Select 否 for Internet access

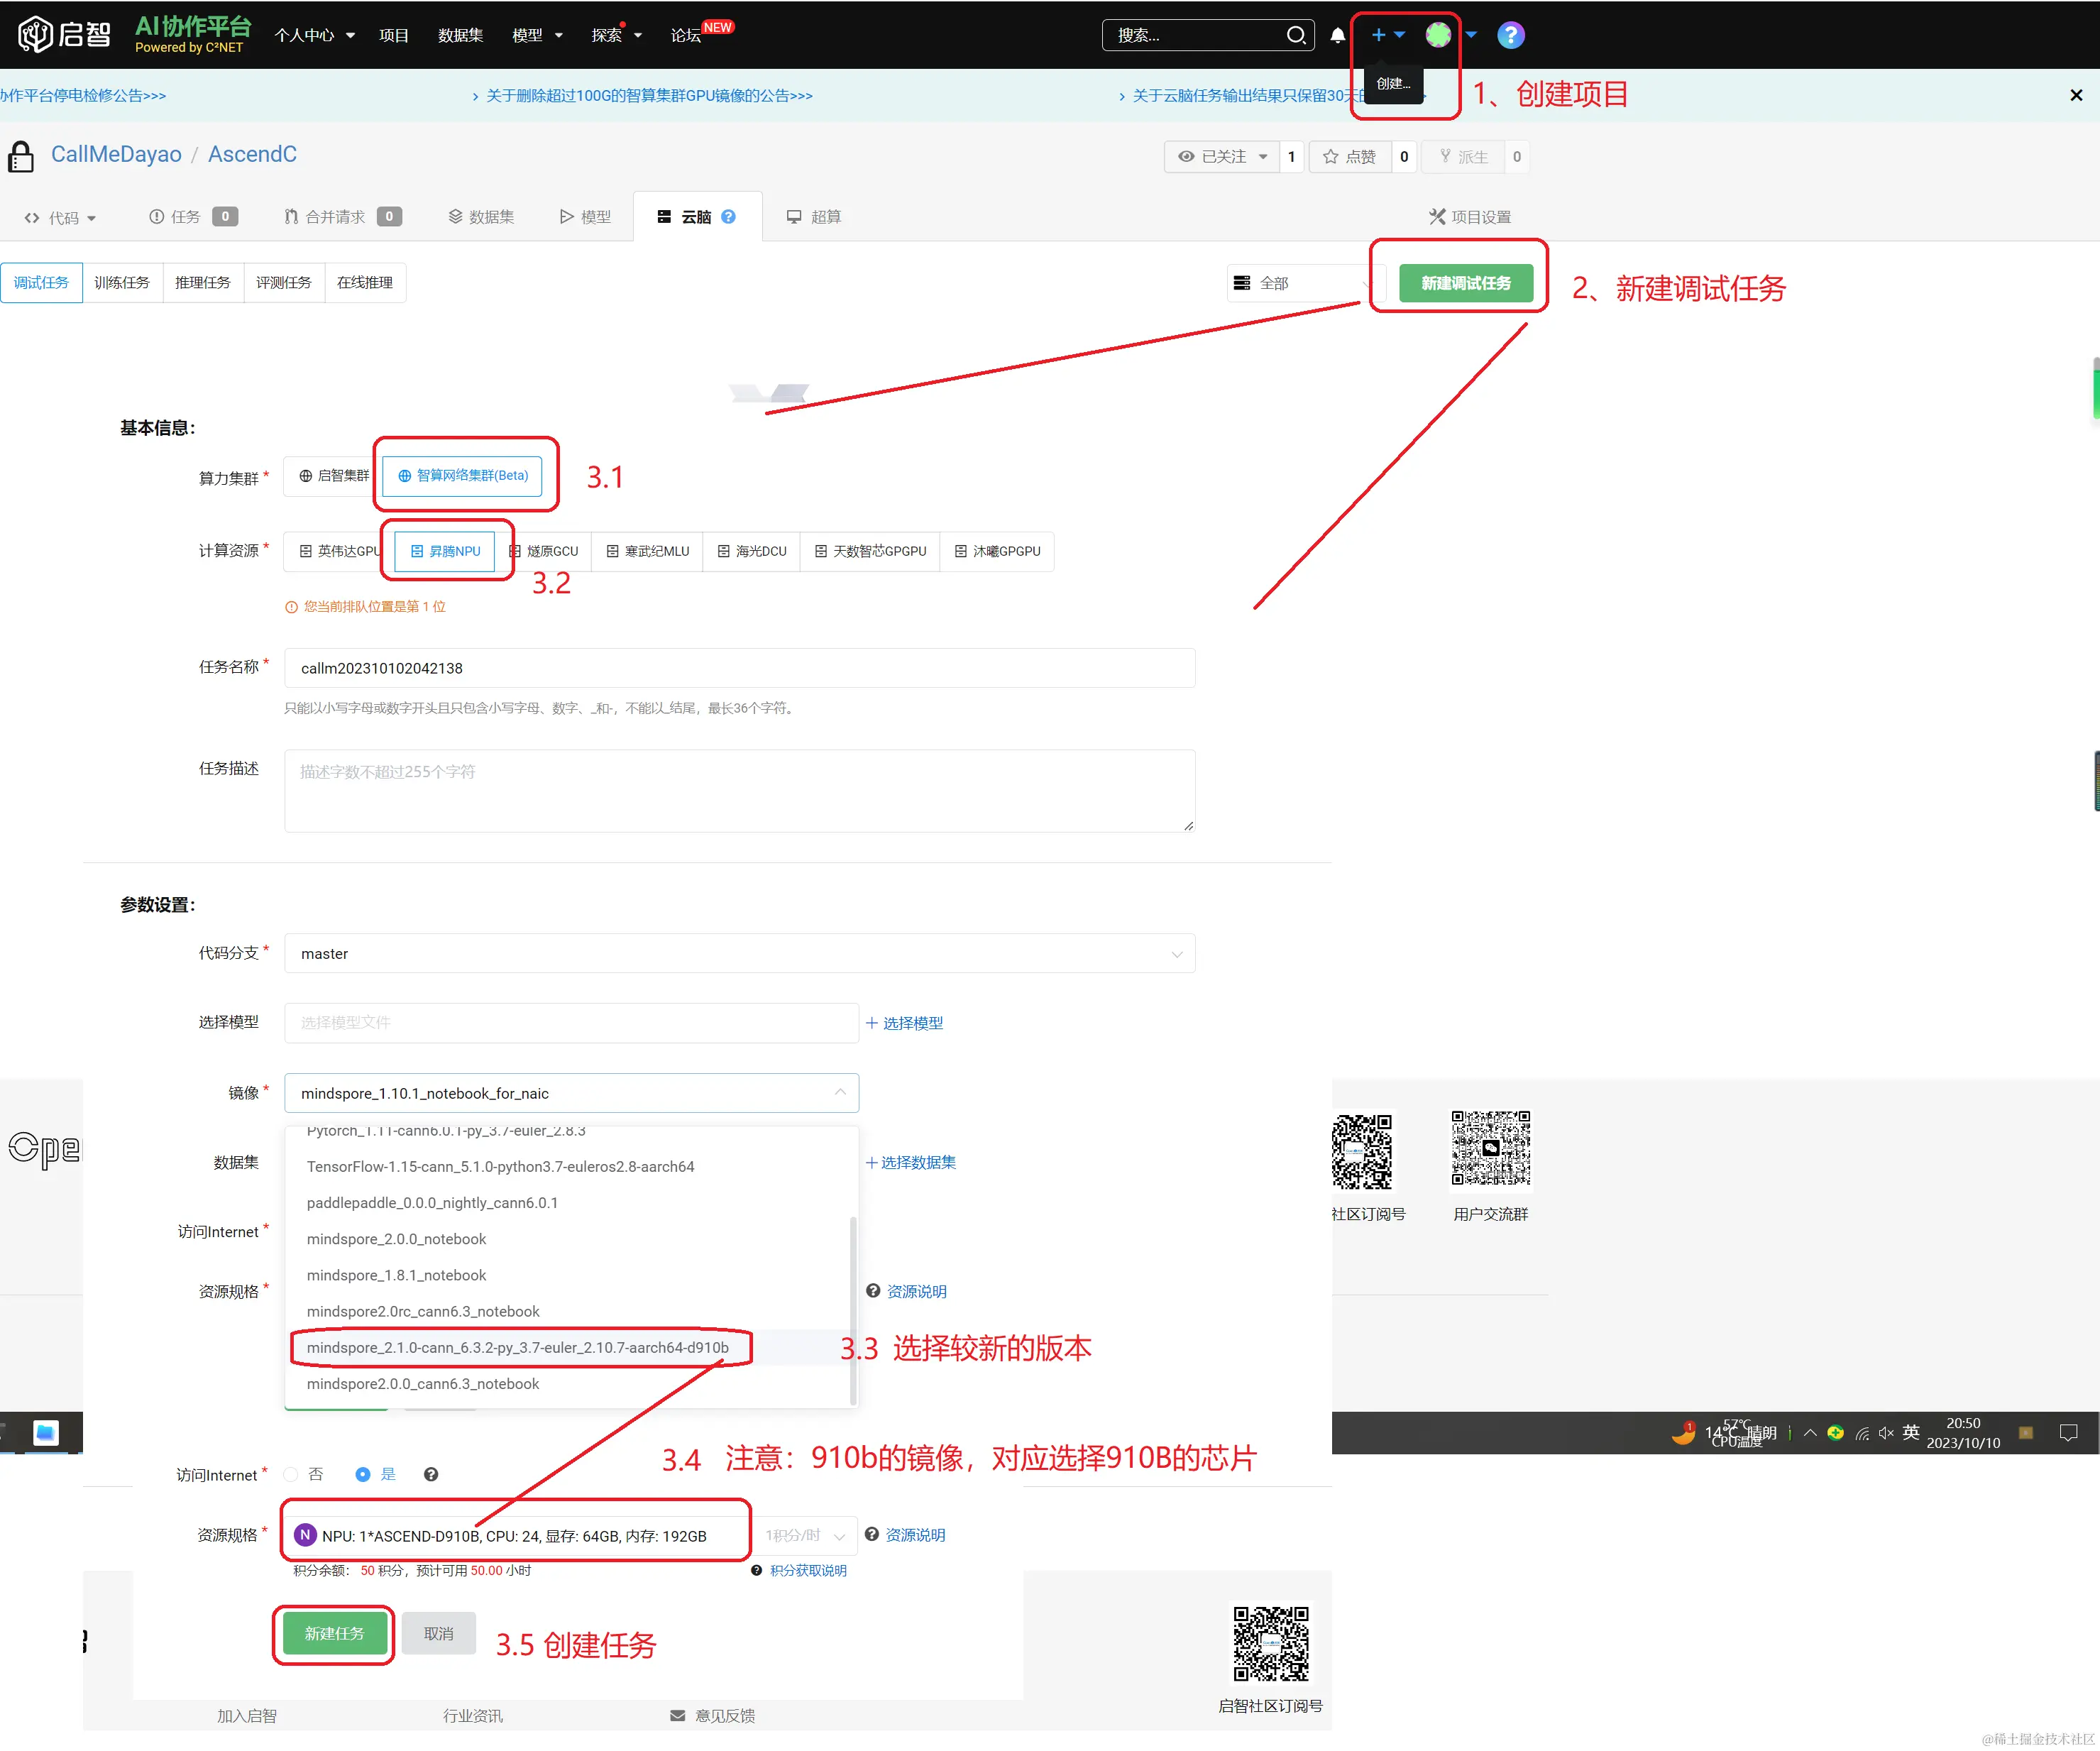point(292,1475)
